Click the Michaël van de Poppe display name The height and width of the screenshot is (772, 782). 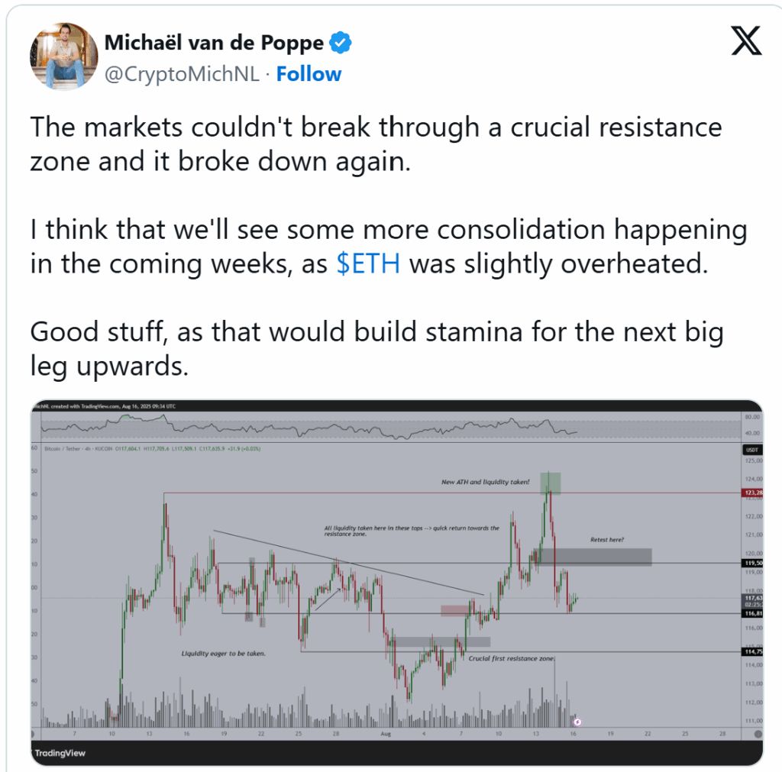[x=214, y=43]
